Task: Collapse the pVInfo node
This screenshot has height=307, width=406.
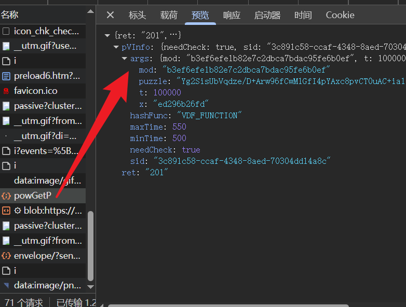Action: coord(116,47)
